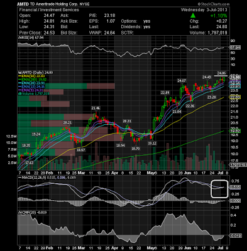Click the '20.31' April peak annotation
Screen dimensions: 247x251
127,121
